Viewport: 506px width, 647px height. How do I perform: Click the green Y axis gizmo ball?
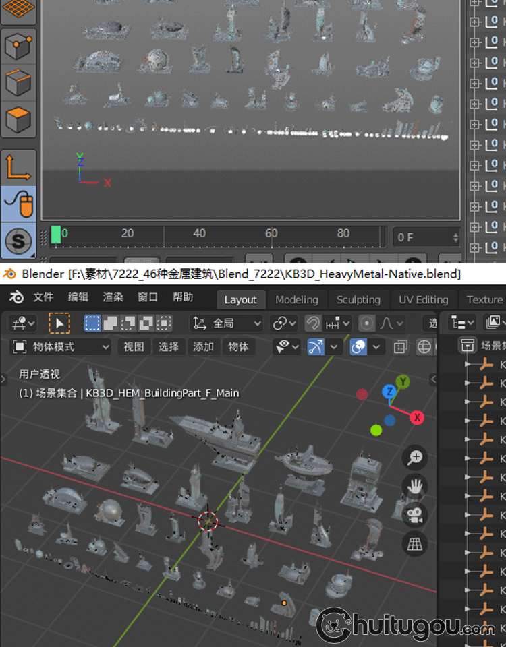click(x=403, y=381)
